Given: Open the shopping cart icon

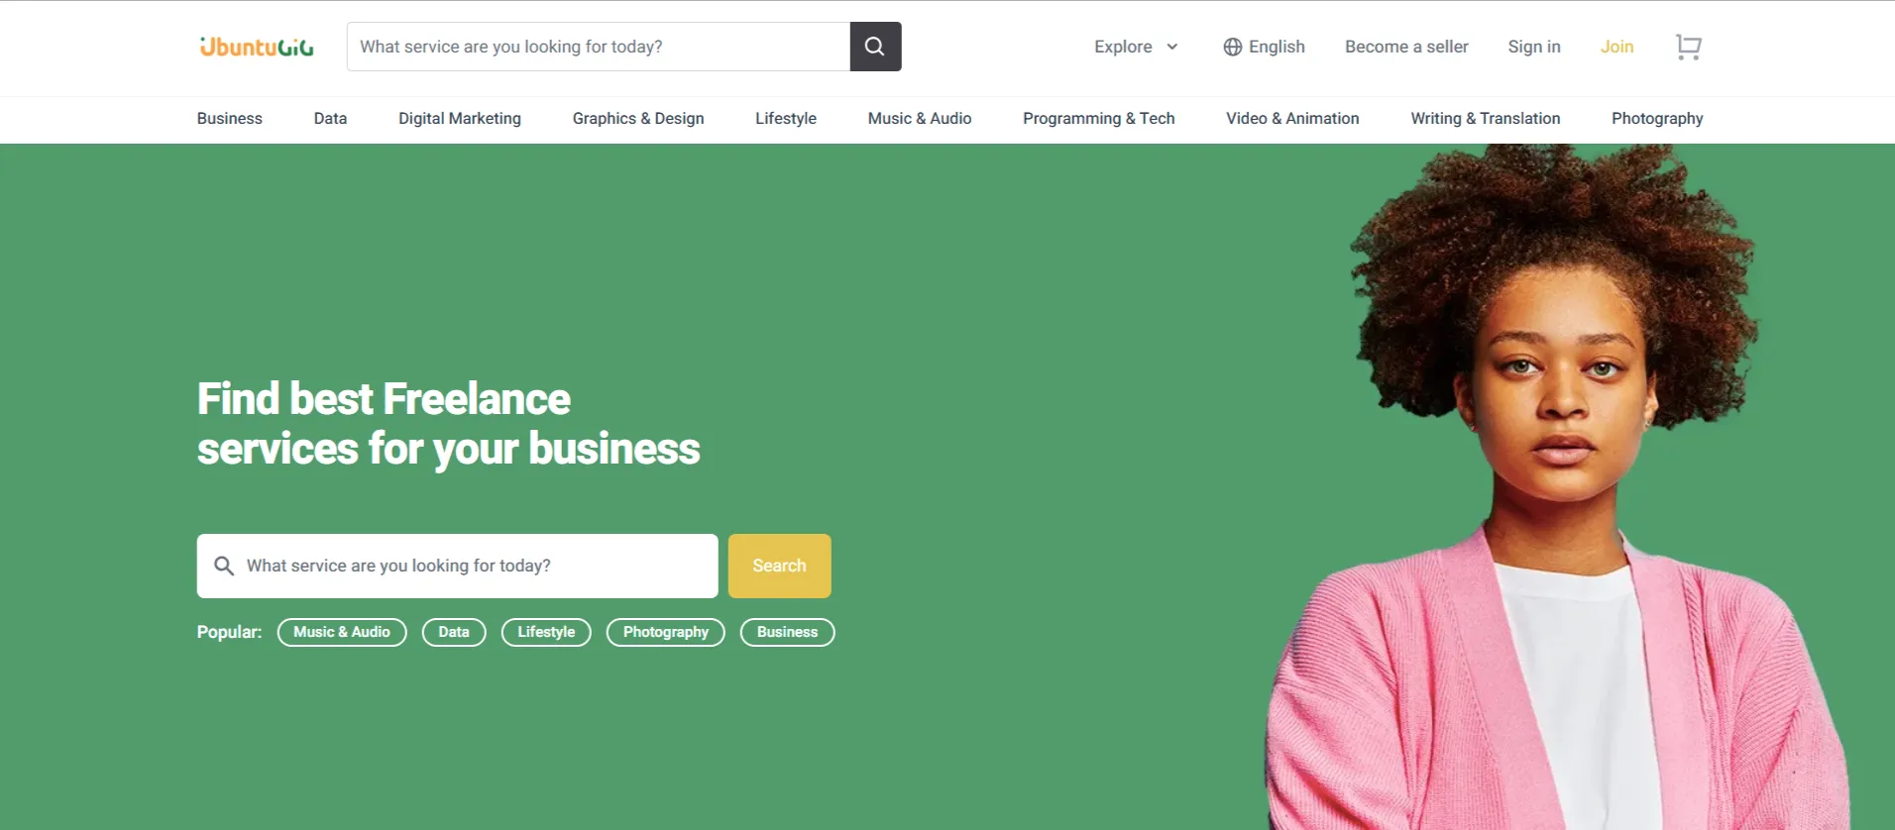Looking at the screenshot, I should (x=1689, y=47).
